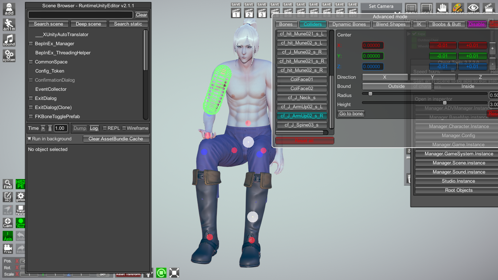
Task: Open the HS2 PE plugin icon
Action: [20, 184]
